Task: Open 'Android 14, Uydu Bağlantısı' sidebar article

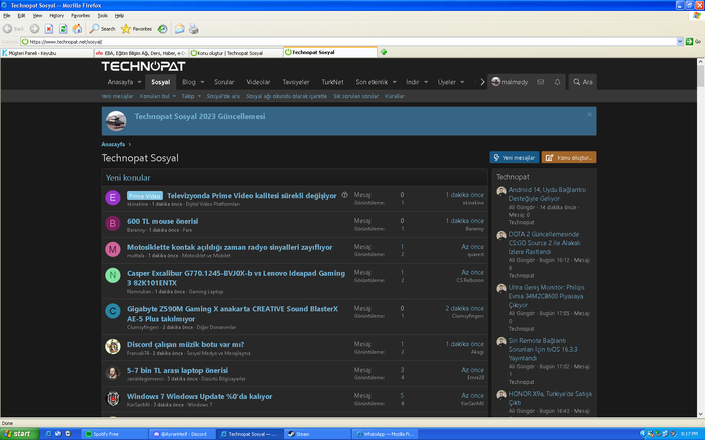Action: click(x=547, y=194)
